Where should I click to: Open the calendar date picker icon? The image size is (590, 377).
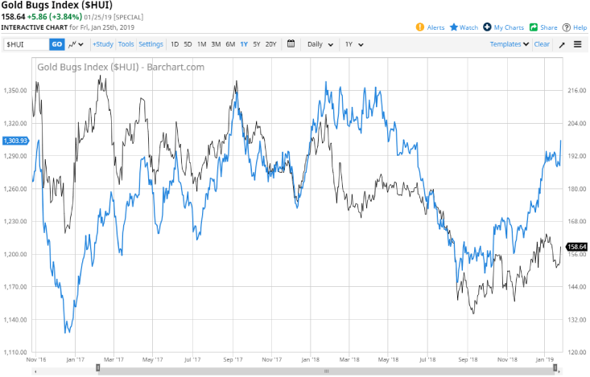click(x=291, y=44)
